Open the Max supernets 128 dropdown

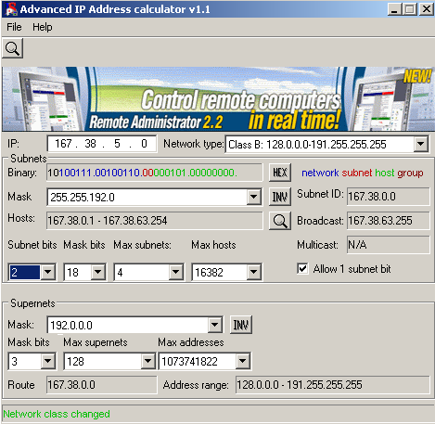click(147, 361)
